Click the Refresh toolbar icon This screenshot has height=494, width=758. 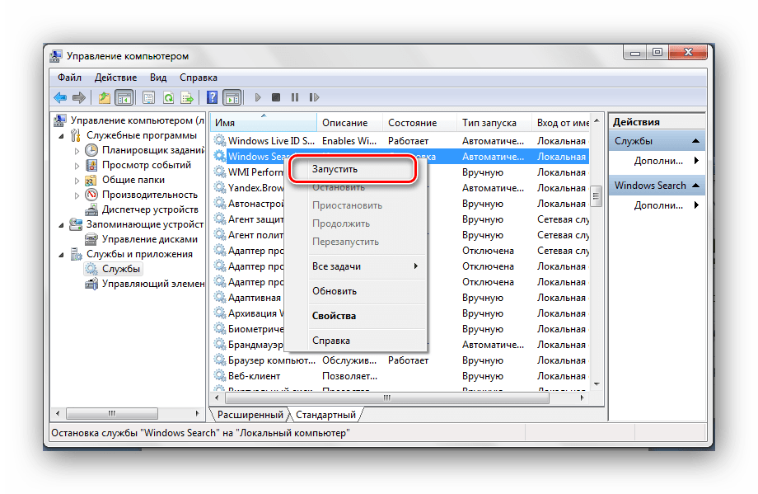168,98
